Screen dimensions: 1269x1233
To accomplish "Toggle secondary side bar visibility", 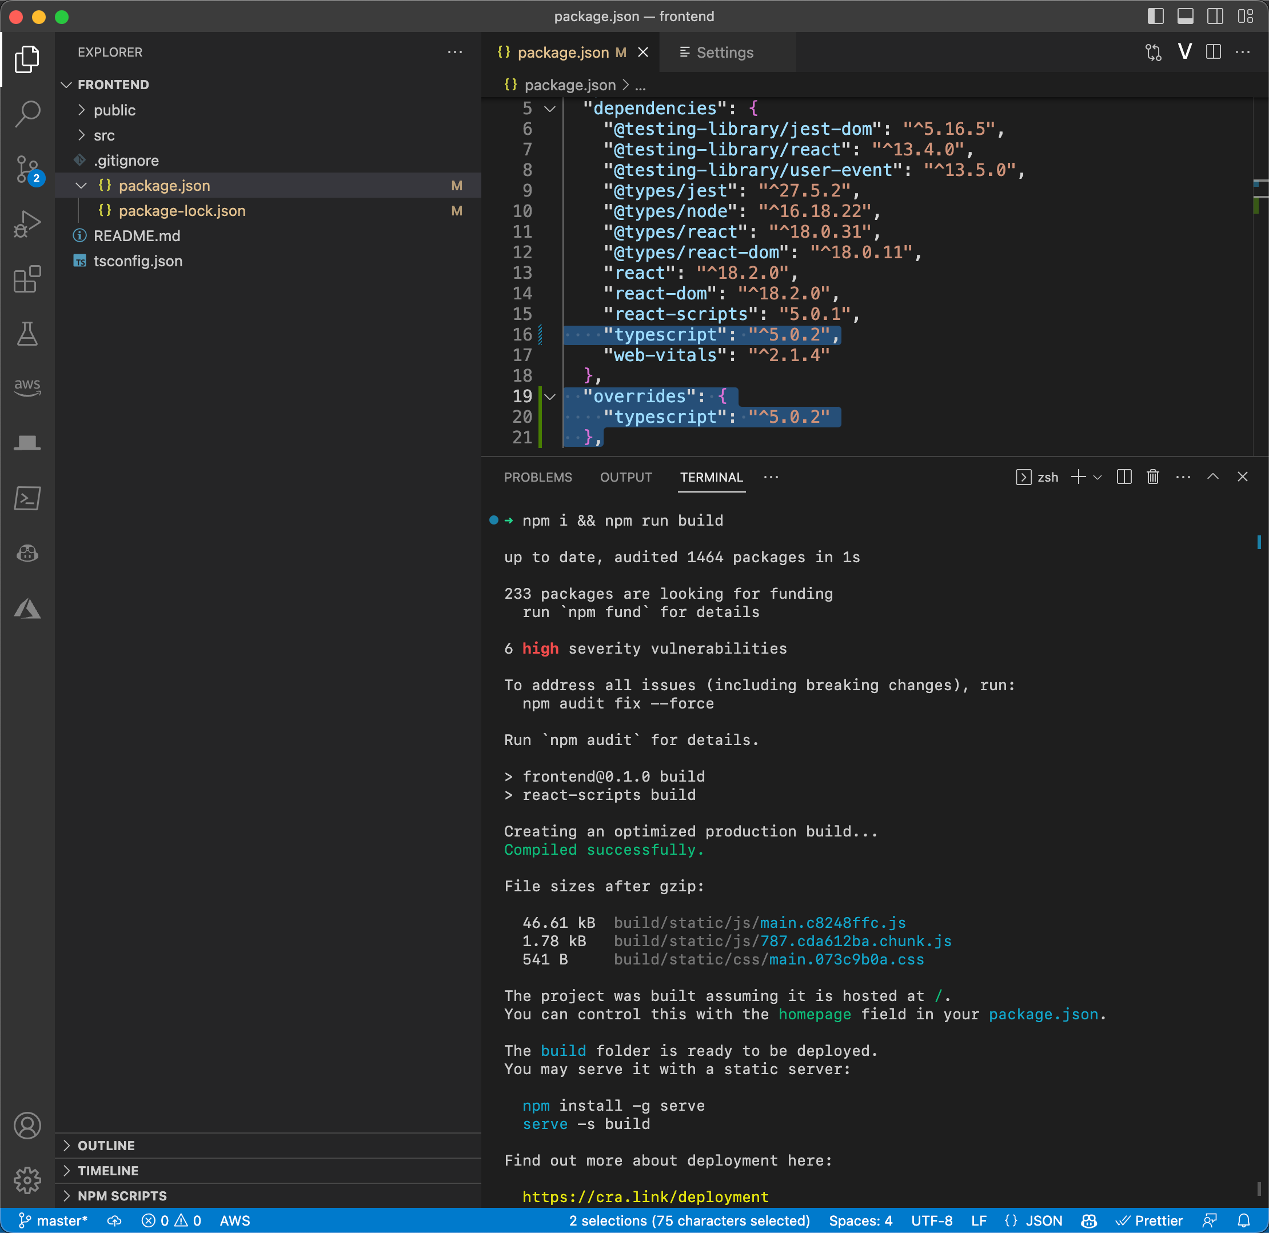I will pos(1215,16).
